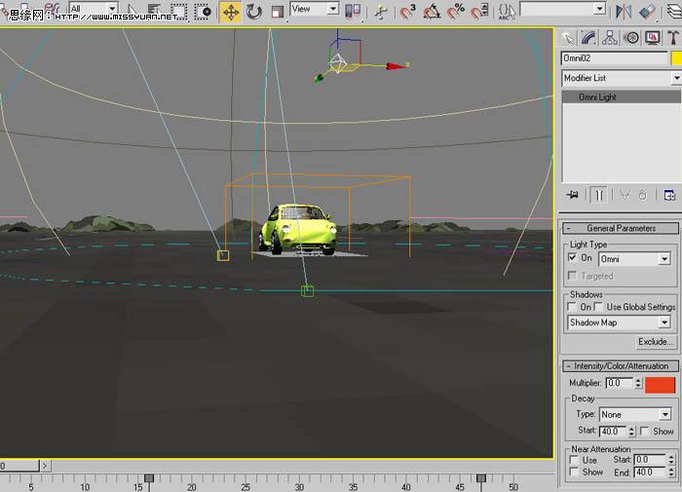Image resolution: width=682 pixels, height=492 pixels.
Task: Click Configure modifier sets icon
Action: click(x=669, y=195)
